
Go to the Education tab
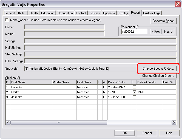click(48, 13)
